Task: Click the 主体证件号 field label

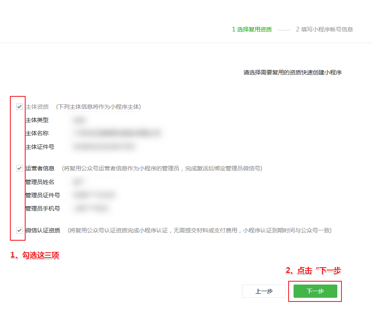Action: coord(40,146)
